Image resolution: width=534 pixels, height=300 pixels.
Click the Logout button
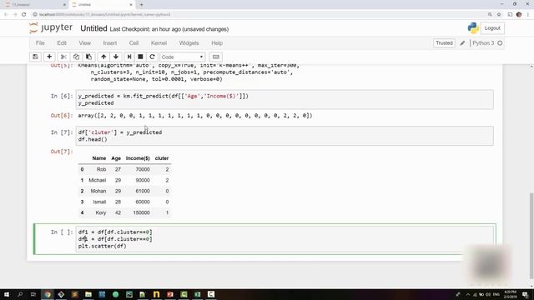[x=492, y=28]
